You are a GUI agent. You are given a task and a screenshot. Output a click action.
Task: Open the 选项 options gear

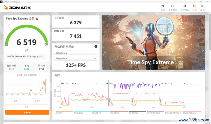click(x=202, y=8)
